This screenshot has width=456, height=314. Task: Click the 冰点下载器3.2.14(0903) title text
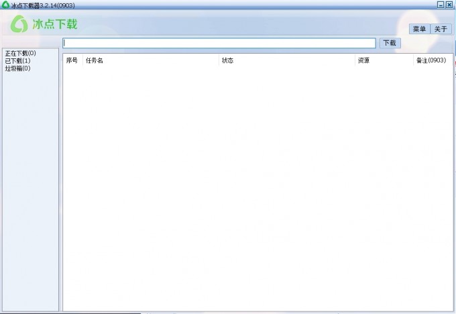43,5
